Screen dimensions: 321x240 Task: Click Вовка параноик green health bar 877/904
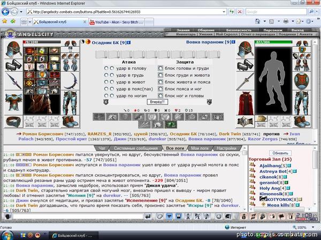(273, 42)
